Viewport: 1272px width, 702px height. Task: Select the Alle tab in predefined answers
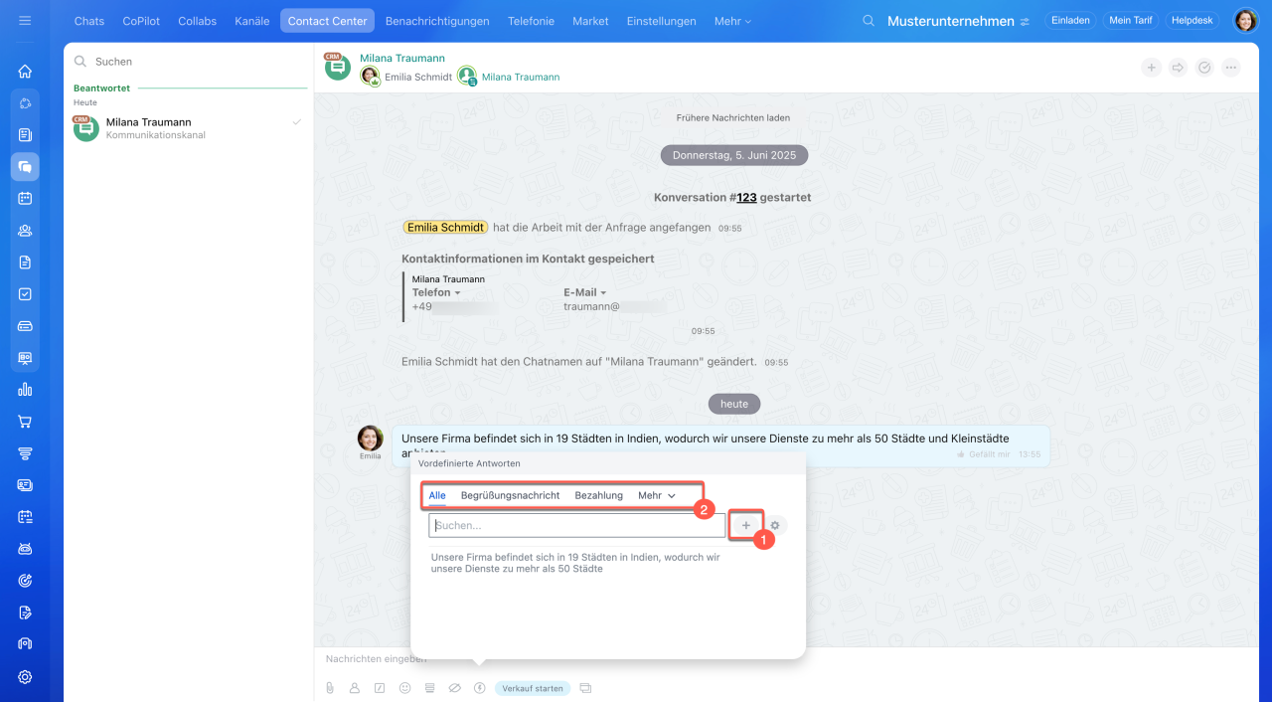coord(437,495)
